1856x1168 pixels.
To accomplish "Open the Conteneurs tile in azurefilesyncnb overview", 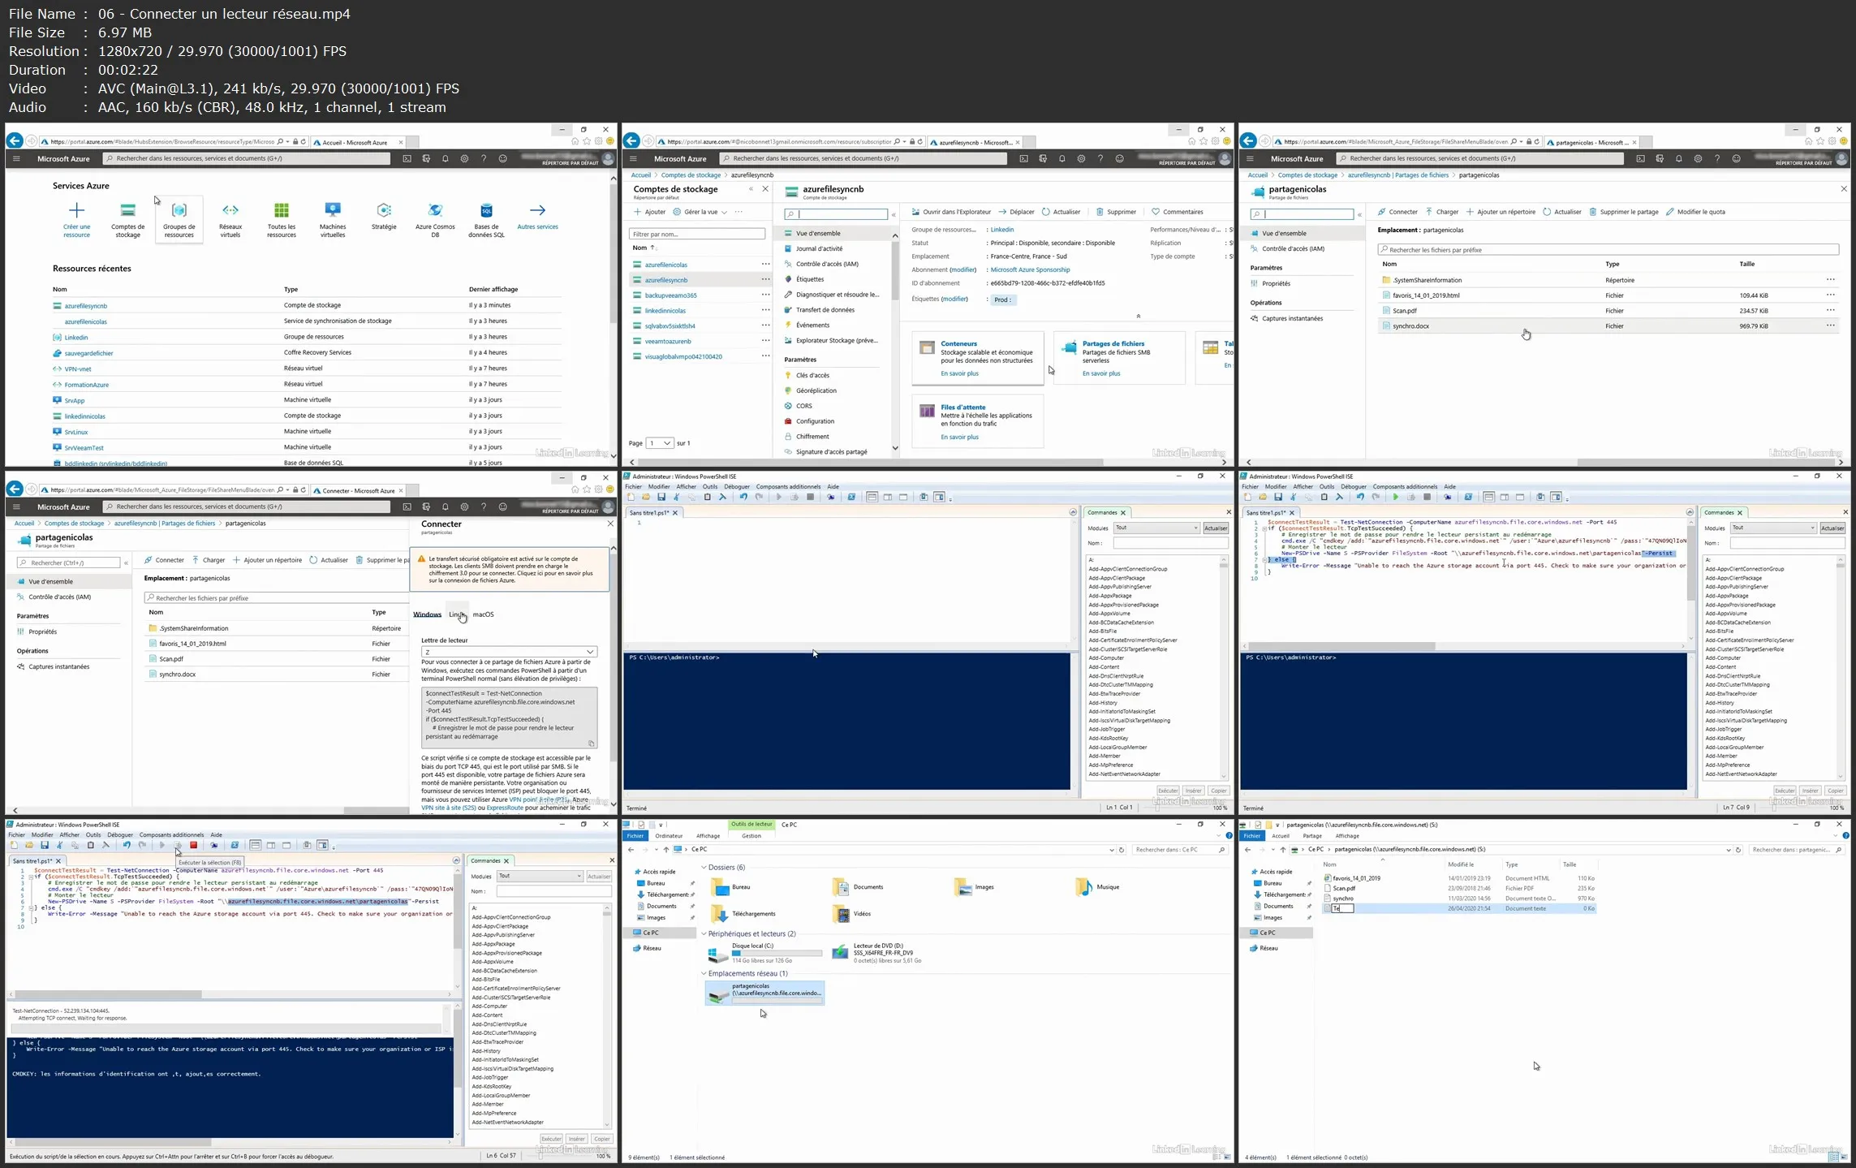I will pos(978,358).
